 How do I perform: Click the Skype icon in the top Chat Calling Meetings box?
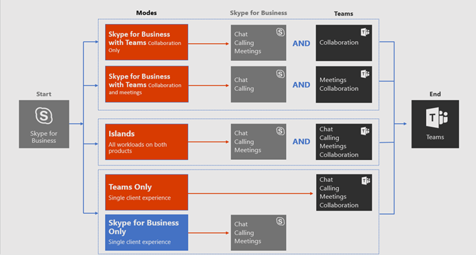[x=281, y=32]
